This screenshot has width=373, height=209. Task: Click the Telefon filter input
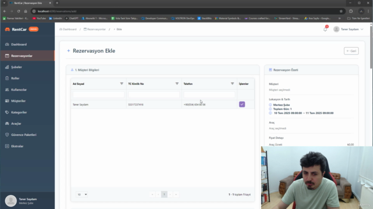pos(209,95)
